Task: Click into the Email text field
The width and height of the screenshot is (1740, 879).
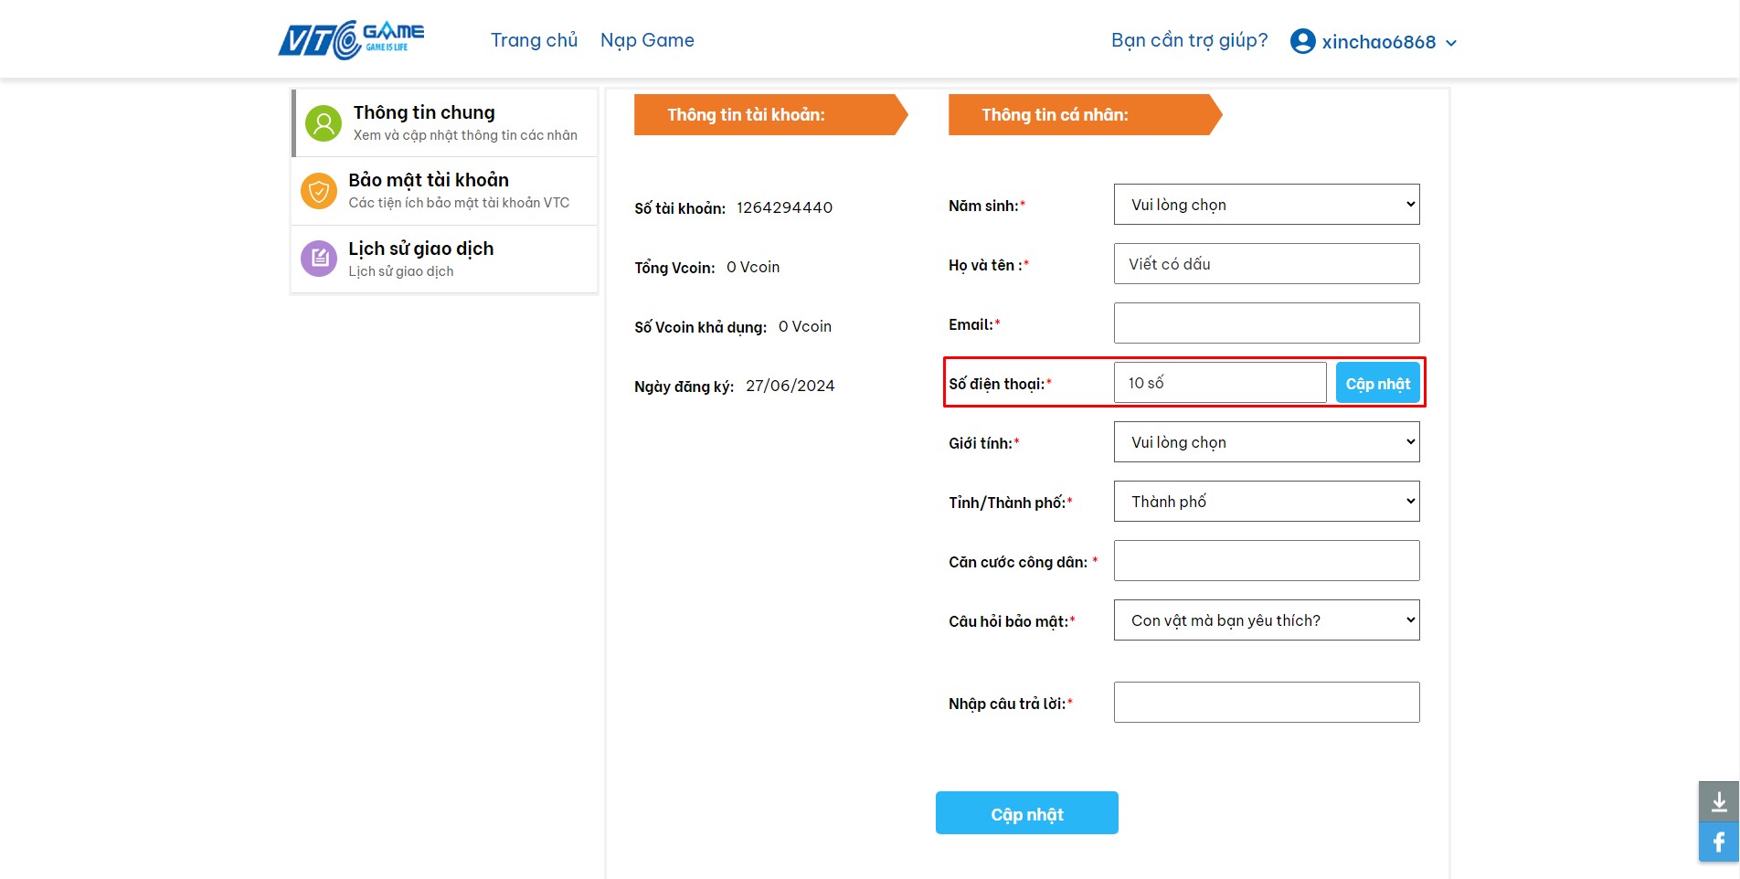Action: click(x=1266, y=323)
